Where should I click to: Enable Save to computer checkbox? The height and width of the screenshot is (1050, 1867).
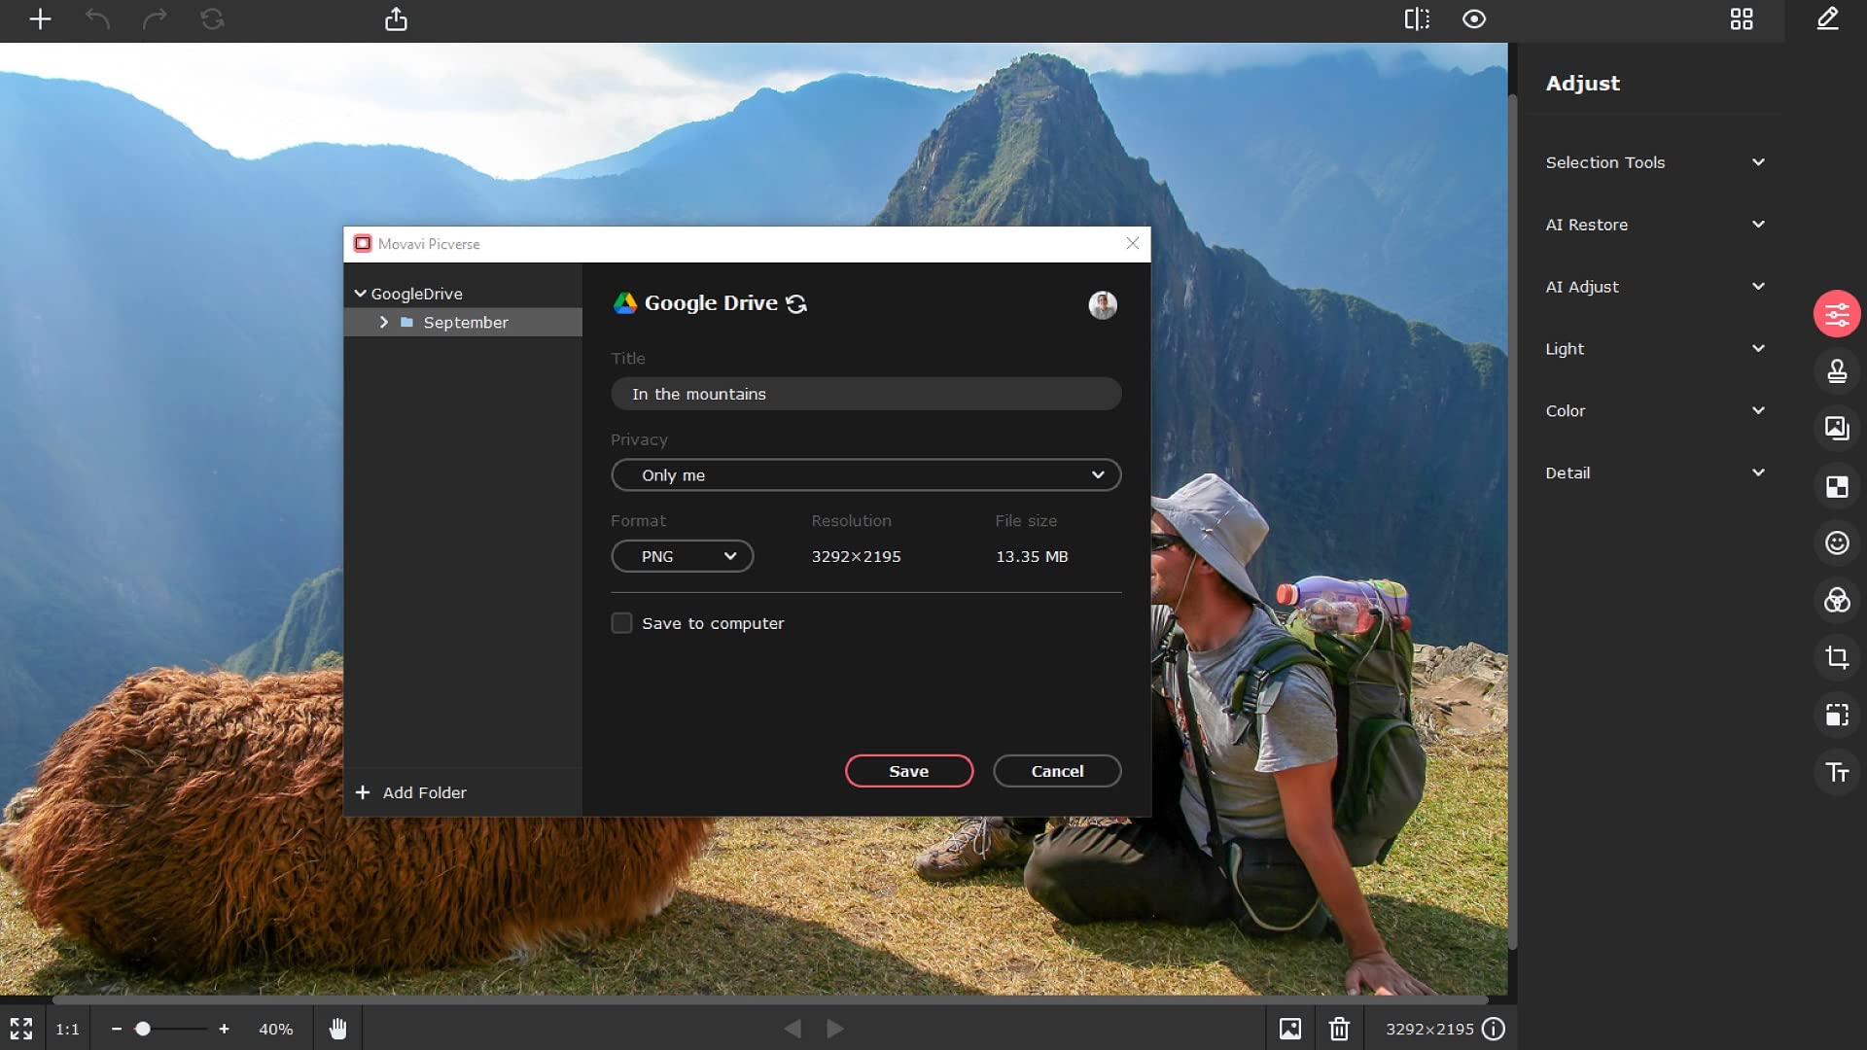tap(621, 623)
